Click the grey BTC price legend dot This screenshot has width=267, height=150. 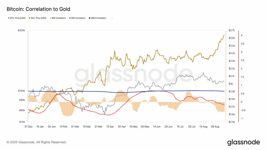click(9, 18)
